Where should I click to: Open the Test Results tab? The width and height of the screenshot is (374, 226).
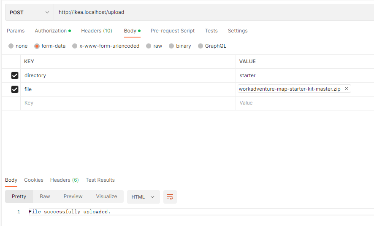(x=100, y=180)
